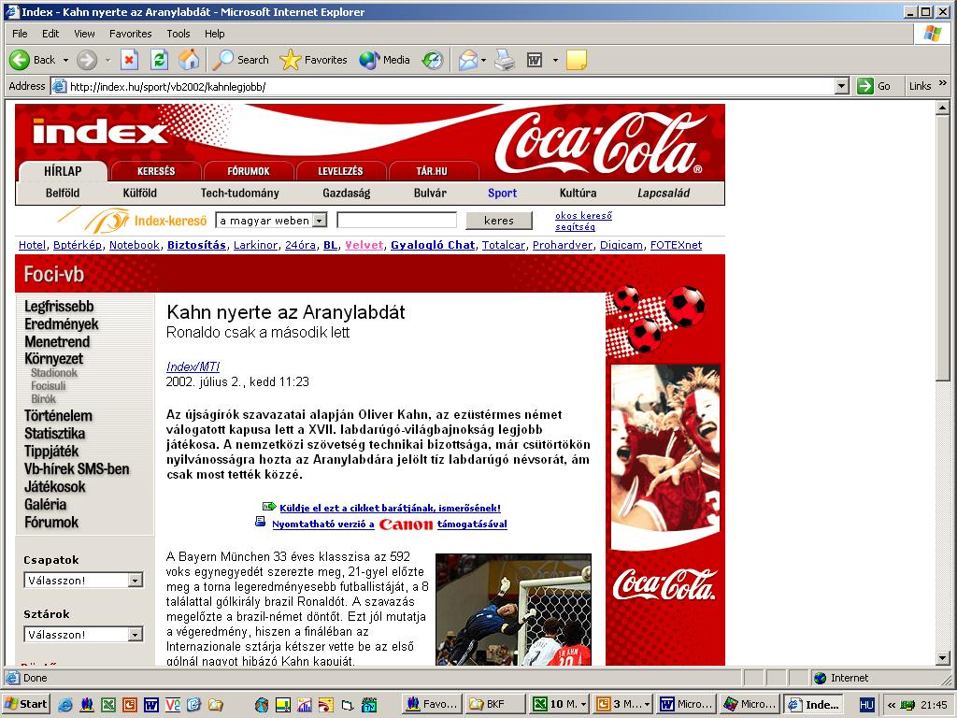Click the Back arrow toolbar button
The height and width of the screenshot is (718, 957).
click(x=32, y=60)
